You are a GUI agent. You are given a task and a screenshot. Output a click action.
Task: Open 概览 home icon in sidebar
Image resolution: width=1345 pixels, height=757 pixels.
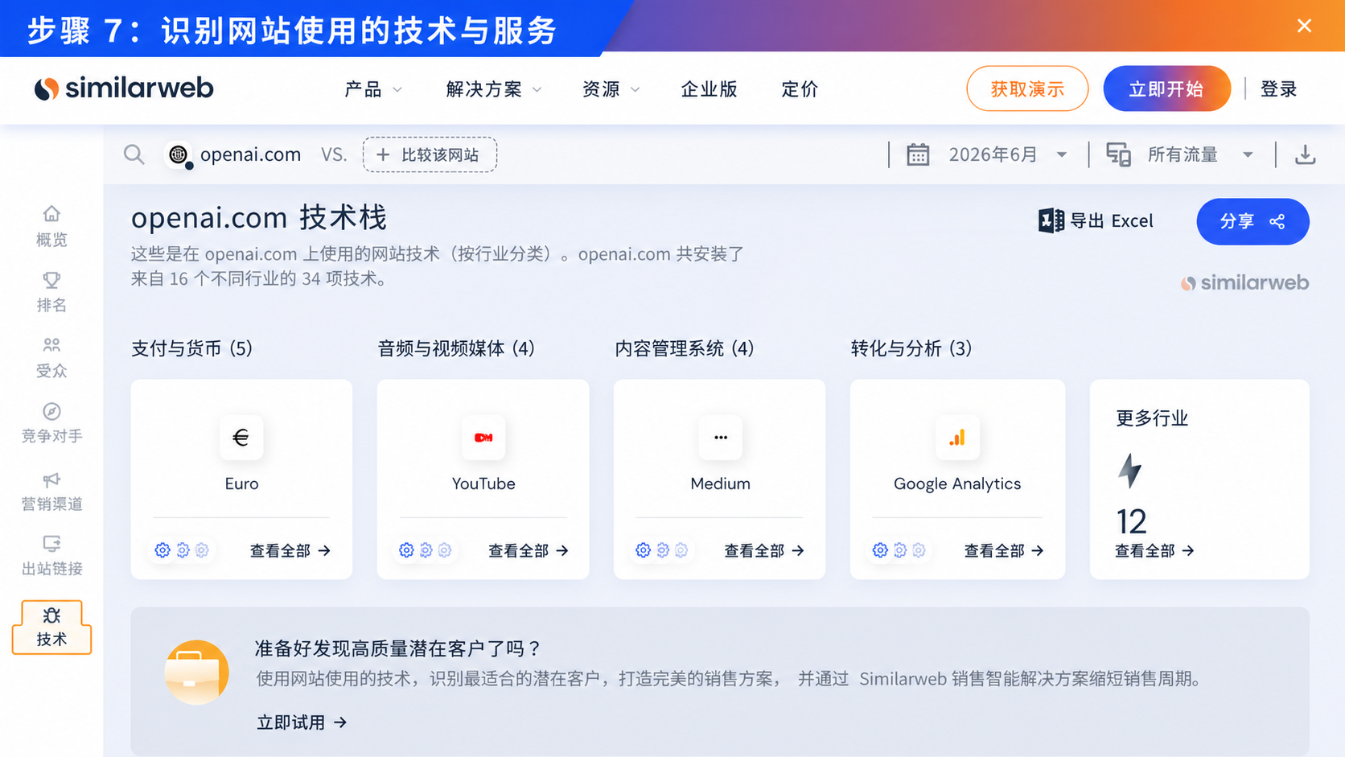(51, 214)
